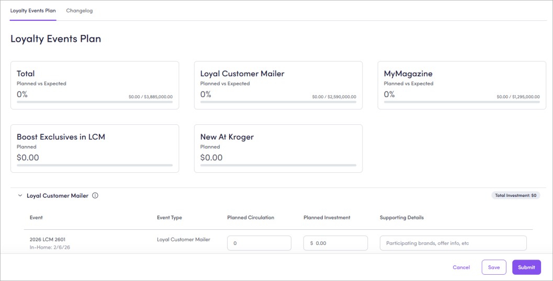Viewport: 553px width, 281px height.
Task: Click the New At Kroger card
Action: click(278, 148)
